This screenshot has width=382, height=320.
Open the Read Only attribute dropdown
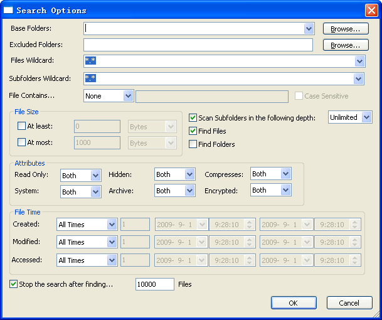click(95, 176)
